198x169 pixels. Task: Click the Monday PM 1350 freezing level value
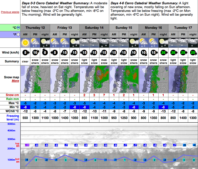pos(153,118)
